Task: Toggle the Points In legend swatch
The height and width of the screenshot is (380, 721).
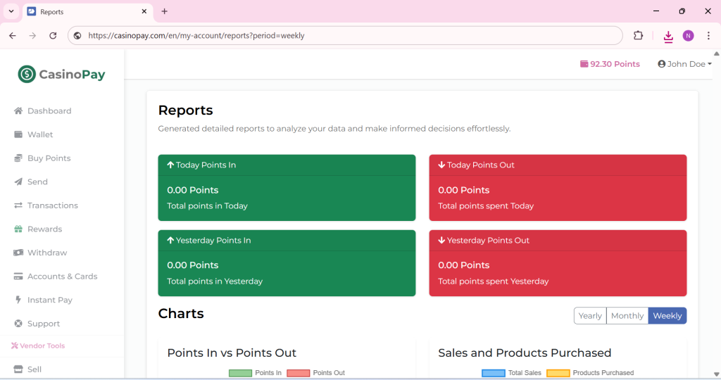Action: 241,373
